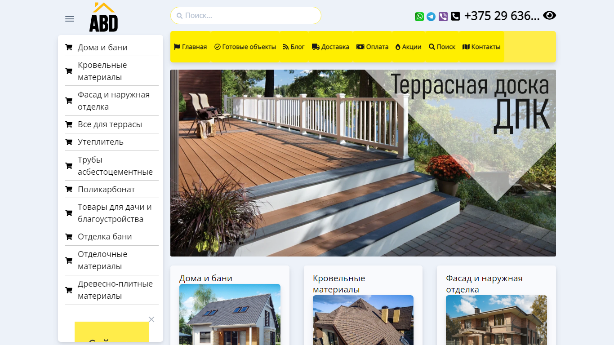Image resolution: width=614 pixels, height=345 pixels.
Task: Click the Фасад и наружная отделка card photo
Action: [x=496, y=320]
